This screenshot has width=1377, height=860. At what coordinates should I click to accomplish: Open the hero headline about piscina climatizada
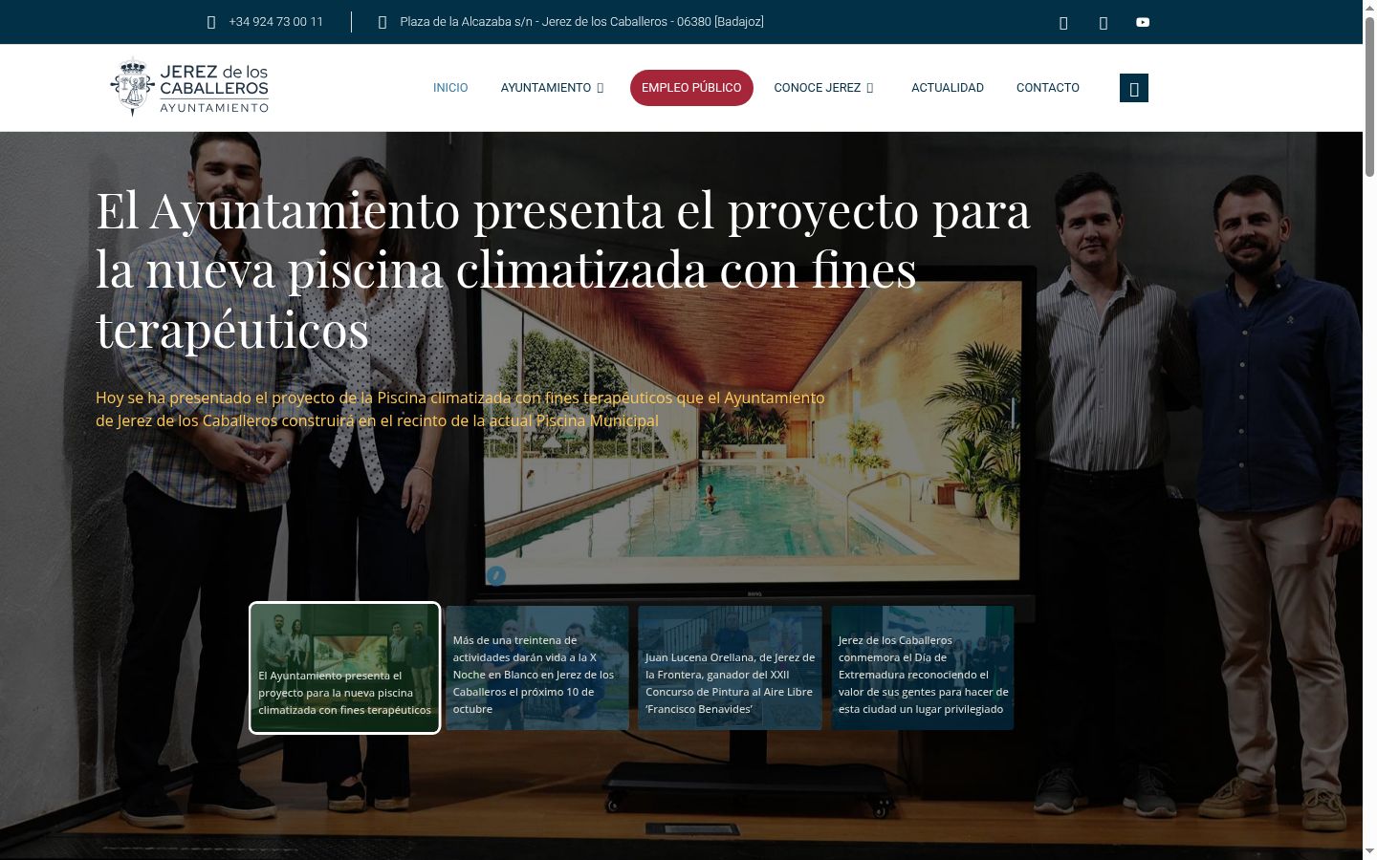pos(563,270)
